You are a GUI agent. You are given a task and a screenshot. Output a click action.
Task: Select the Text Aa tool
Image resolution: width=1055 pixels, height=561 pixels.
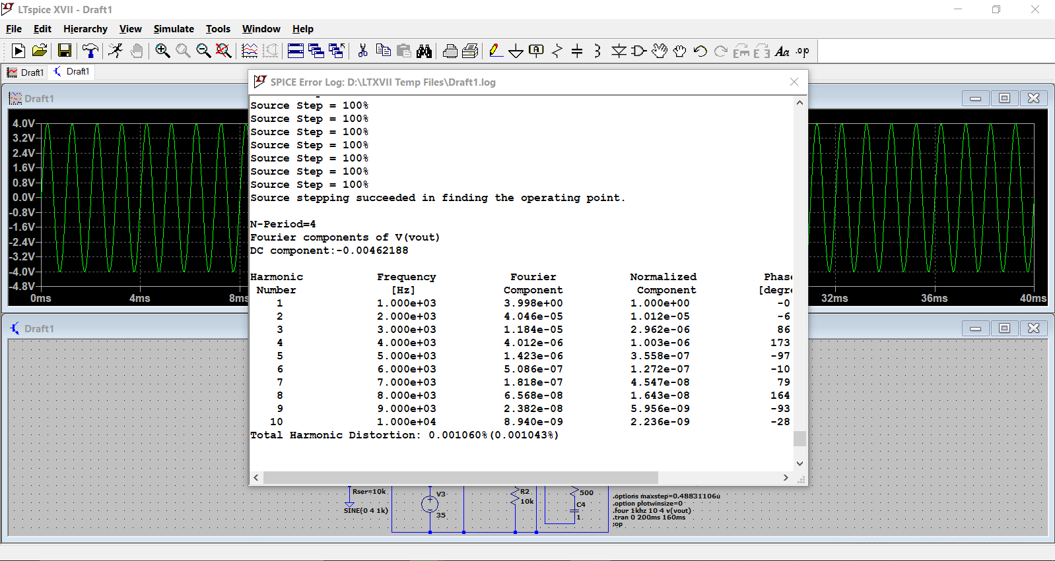[782, 51]
